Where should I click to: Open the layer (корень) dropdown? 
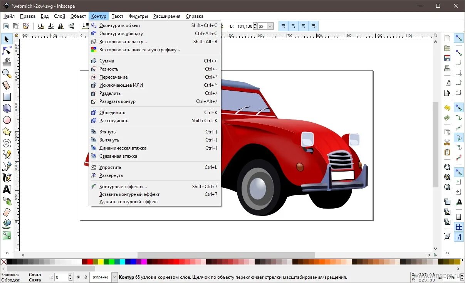104,277
